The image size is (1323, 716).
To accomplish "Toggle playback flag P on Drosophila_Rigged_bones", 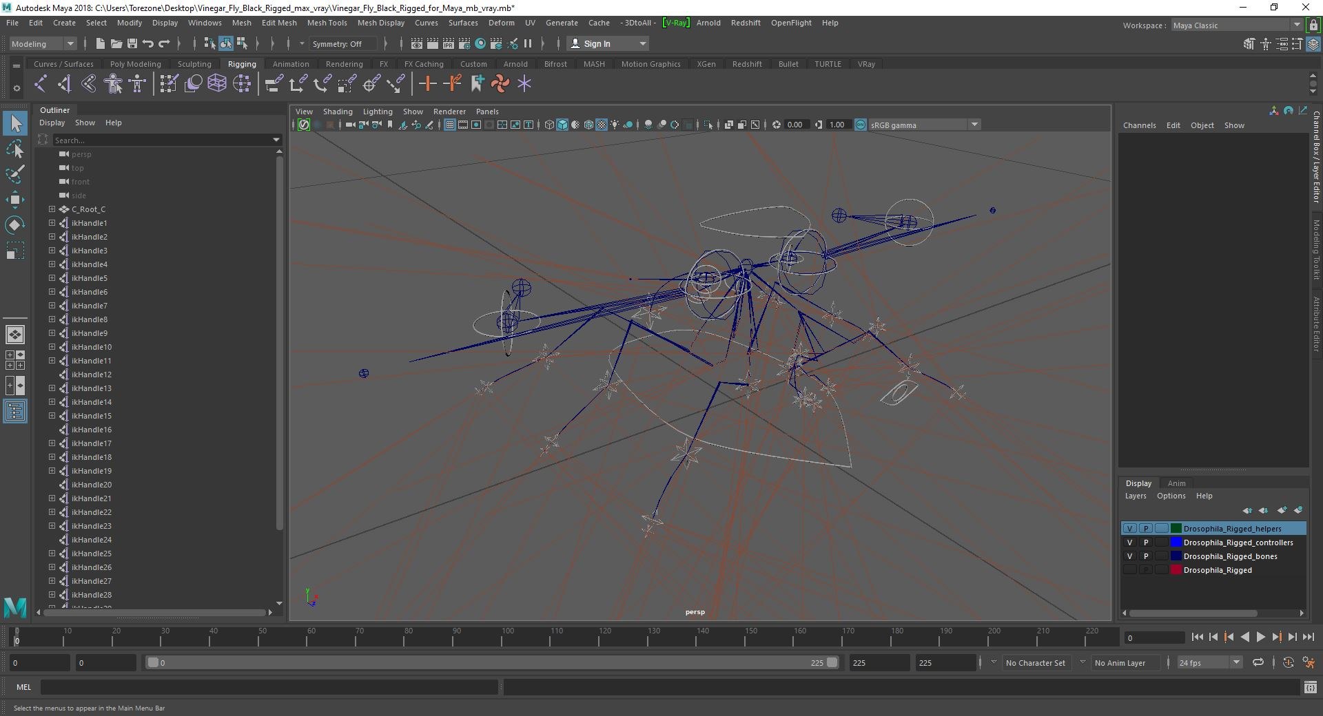I will tap(1146, 556).
